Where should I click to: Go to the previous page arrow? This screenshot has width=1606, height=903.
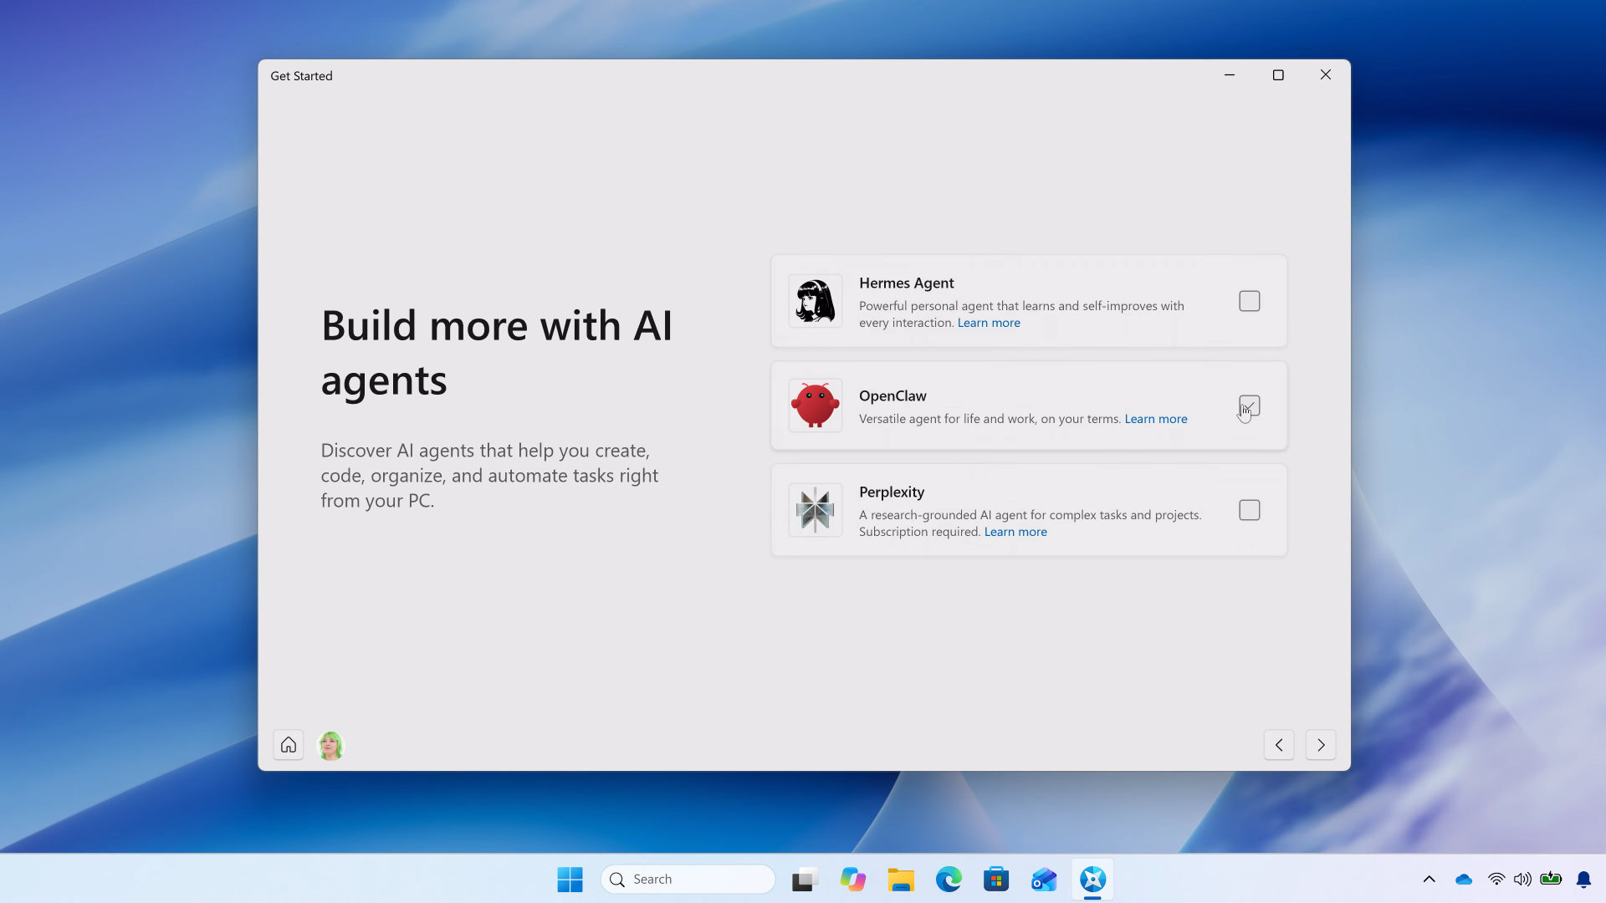pos(1279,744)
